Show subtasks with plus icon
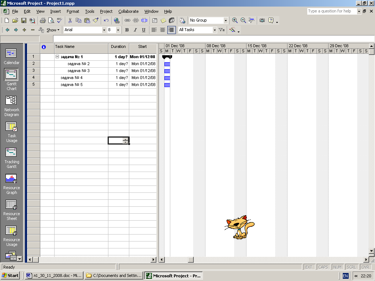The width and height of the screenshot is (375, 281). pyautogui.click(x=24, y=30)
